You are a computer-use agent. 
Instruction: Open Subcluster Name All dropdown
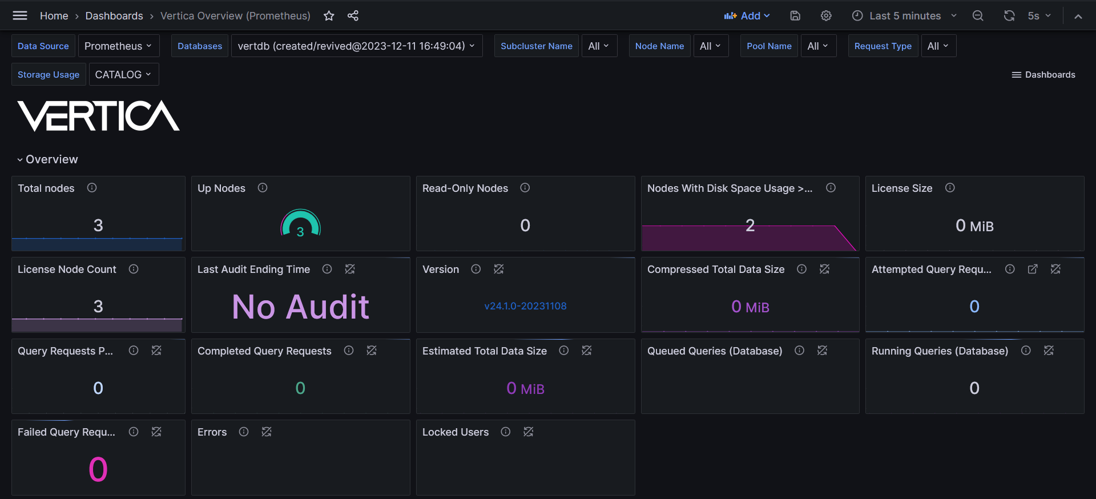[x=599, y=46]
